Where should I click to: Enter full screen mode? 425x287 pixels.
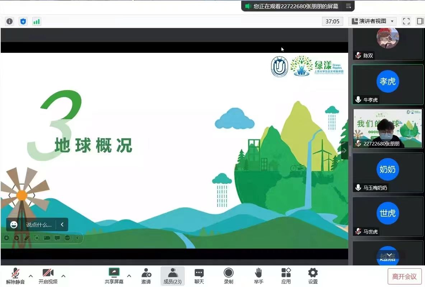coord(406,22)
